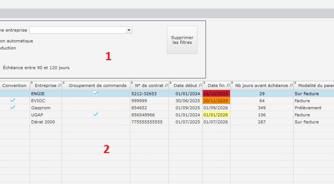Select the Dérat 2000 row
The width and height of the screenshot is (334, 184).
coord(45,122)
